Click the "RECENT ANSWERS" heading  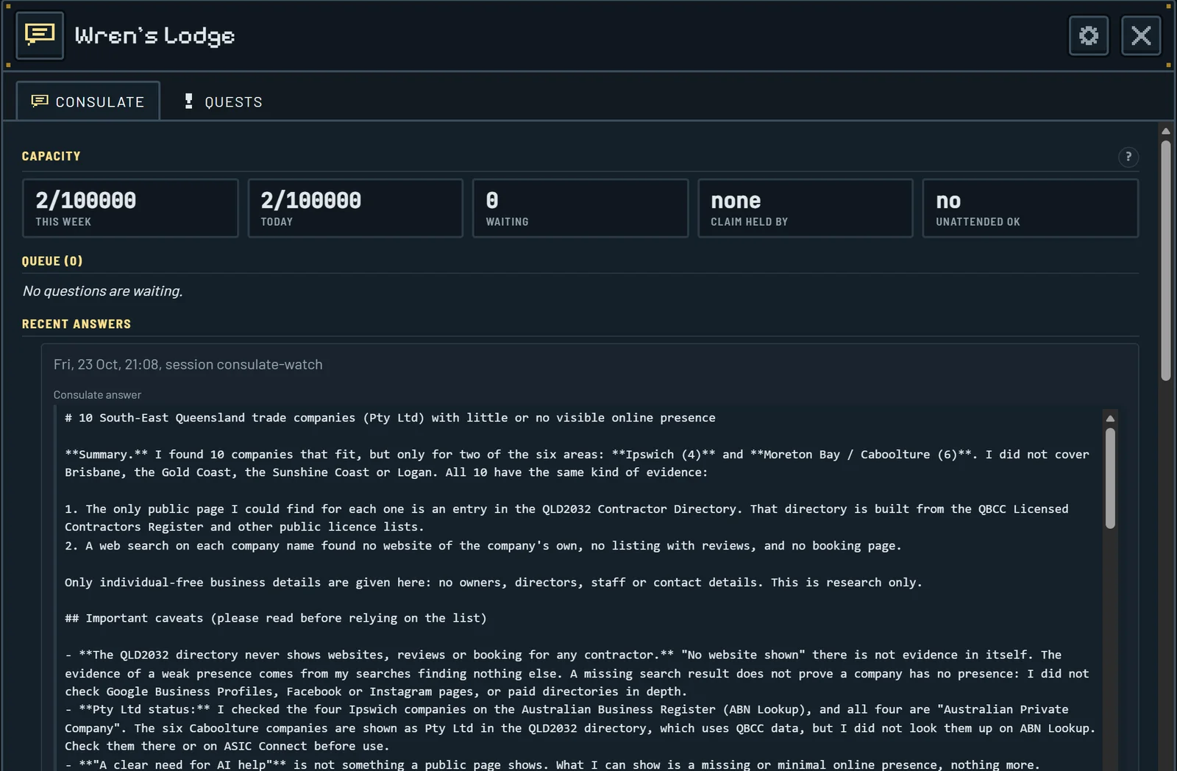[77, 324]
